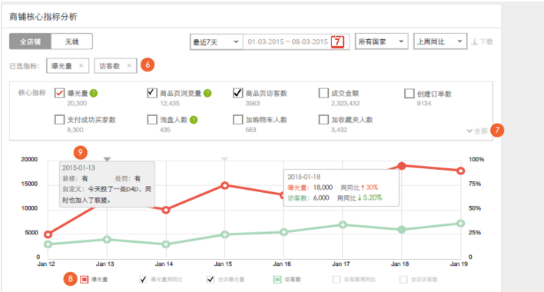Click the Jan 13 annotation triangle marker
544x292 pixels.
[108, 159]
